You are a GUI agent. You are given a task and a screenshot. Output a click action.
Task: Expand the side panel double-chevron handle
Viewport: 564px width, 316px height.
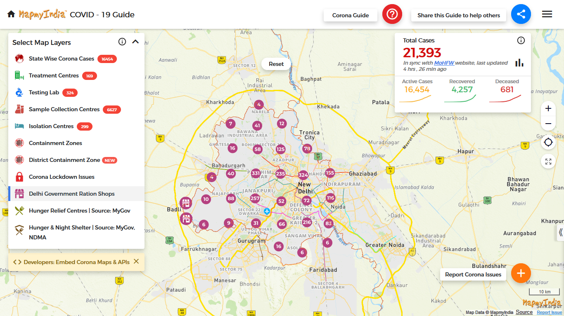560,233
